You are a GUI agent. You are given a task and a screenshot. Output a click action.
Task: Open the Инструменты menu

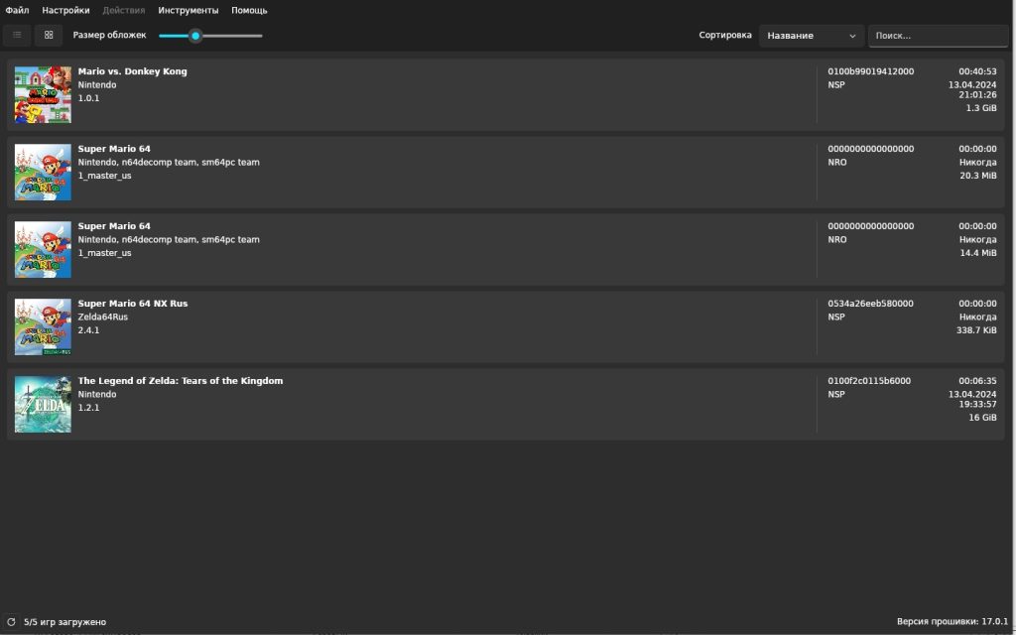pos(188,10)
